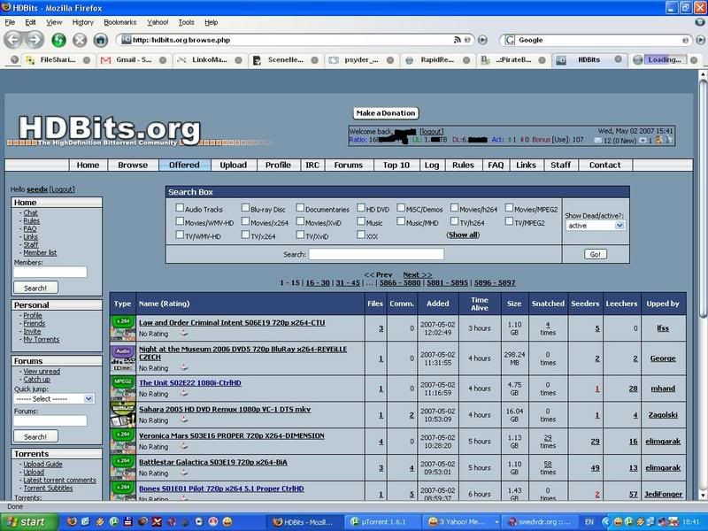Viewport: 708px width, 531px height.
Task: Click the Search! button under Members
Action: coord(35,288)
